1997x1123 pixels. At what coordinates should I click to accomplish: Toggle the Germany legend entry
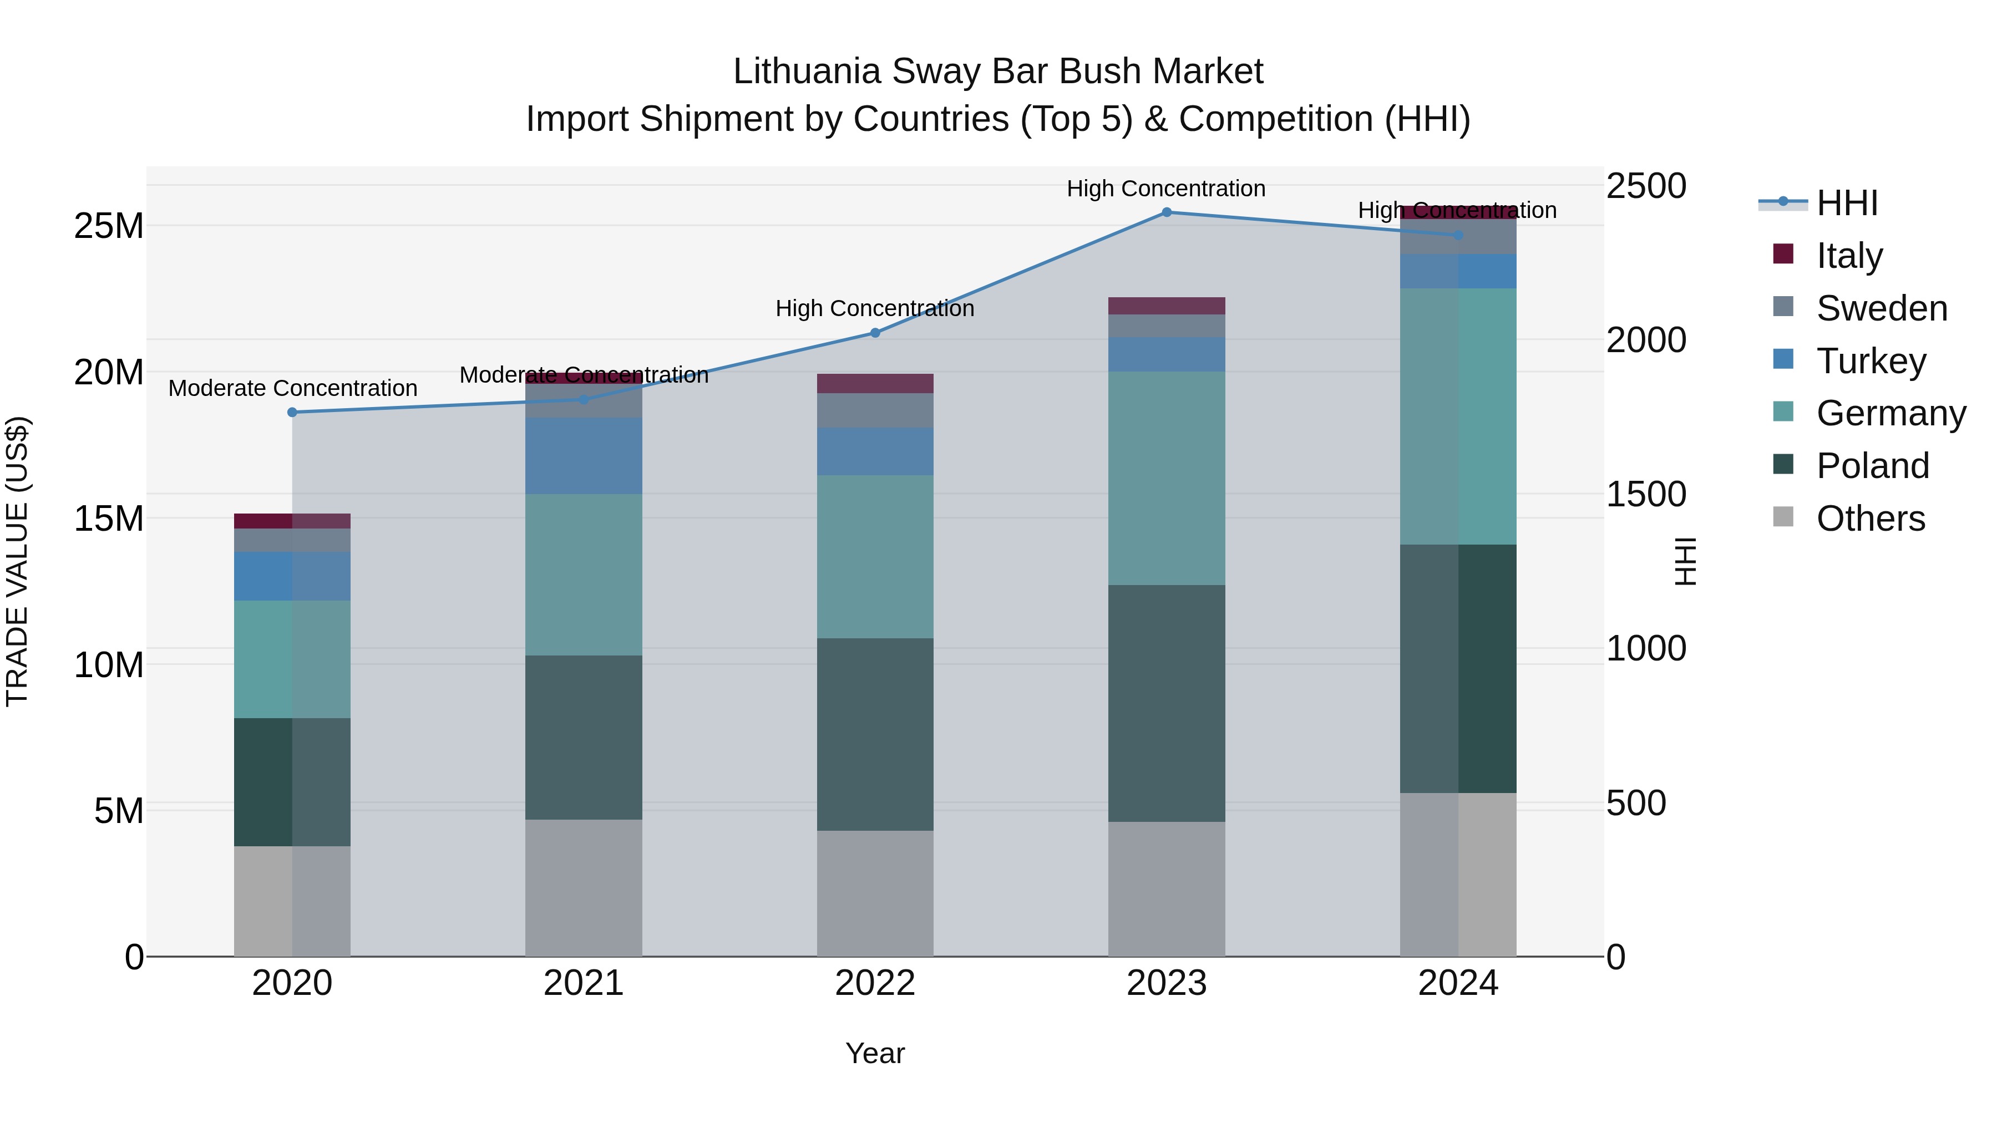1869,412
